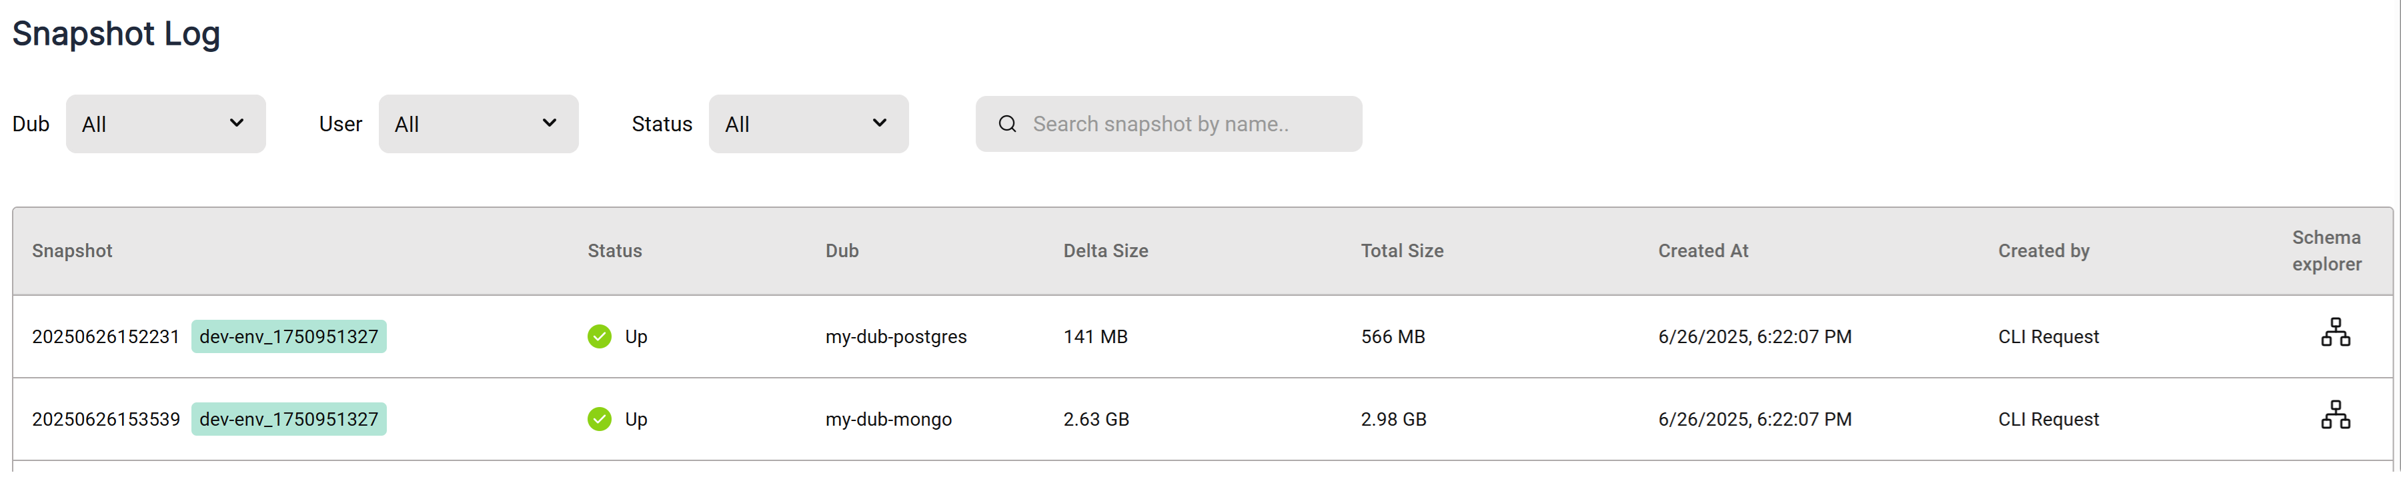Click the search magnifier icon
Screen dimensions: 2401x481
(1006, 125)
